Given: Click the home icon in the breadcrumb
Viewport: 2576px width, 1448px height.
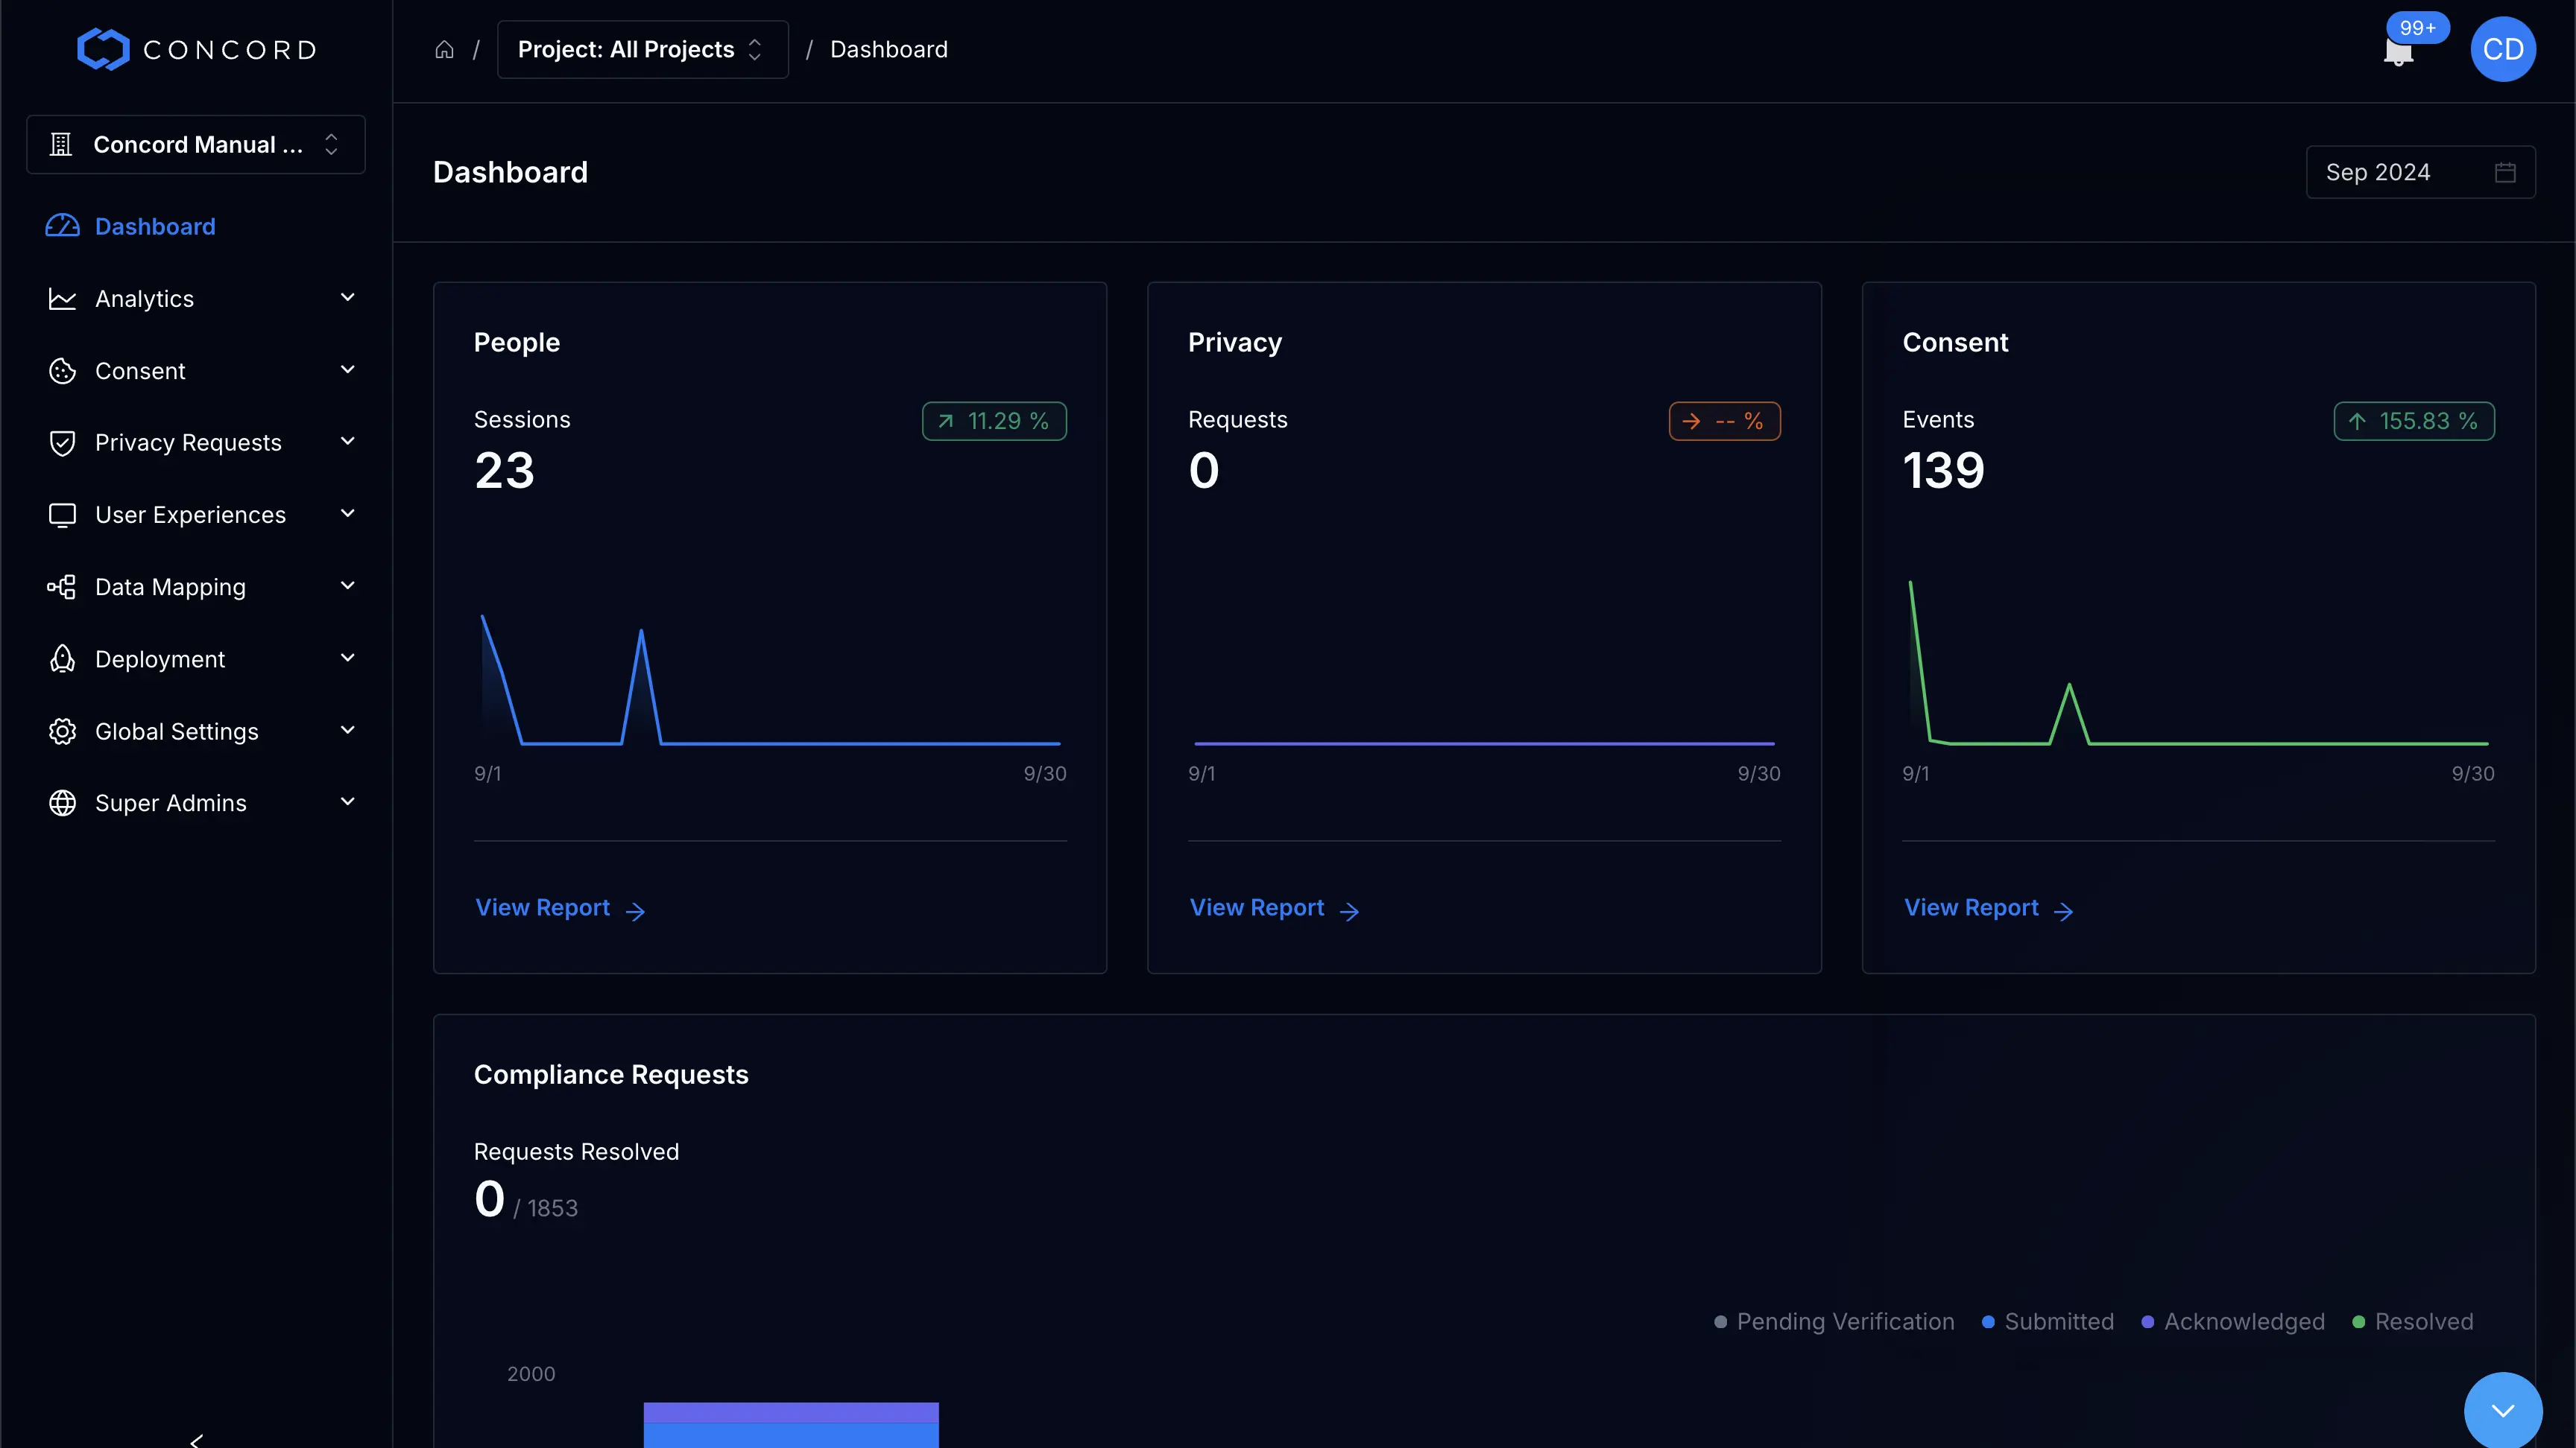Looking at the screenshot, I should 444,49.
